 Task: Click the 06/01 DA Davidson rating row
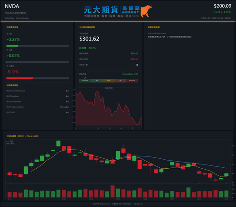37,102
